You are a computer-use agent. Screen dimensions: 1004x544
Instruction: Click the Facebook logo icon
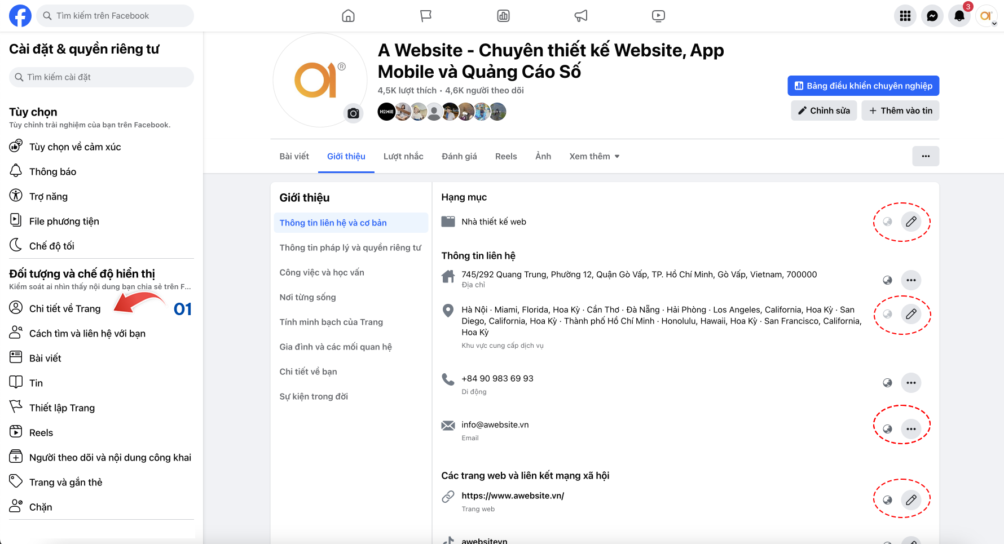pos(20,16)
